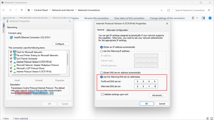
Task: Go back with the Explorer back arrow
Action: pos(4,10)
